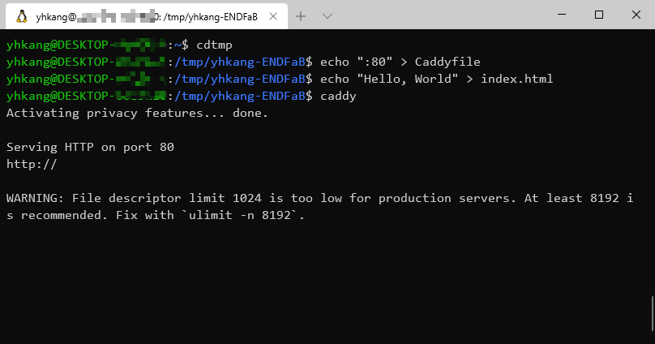Click the "Caddyfile" filename in the terminal

point(447,62)
